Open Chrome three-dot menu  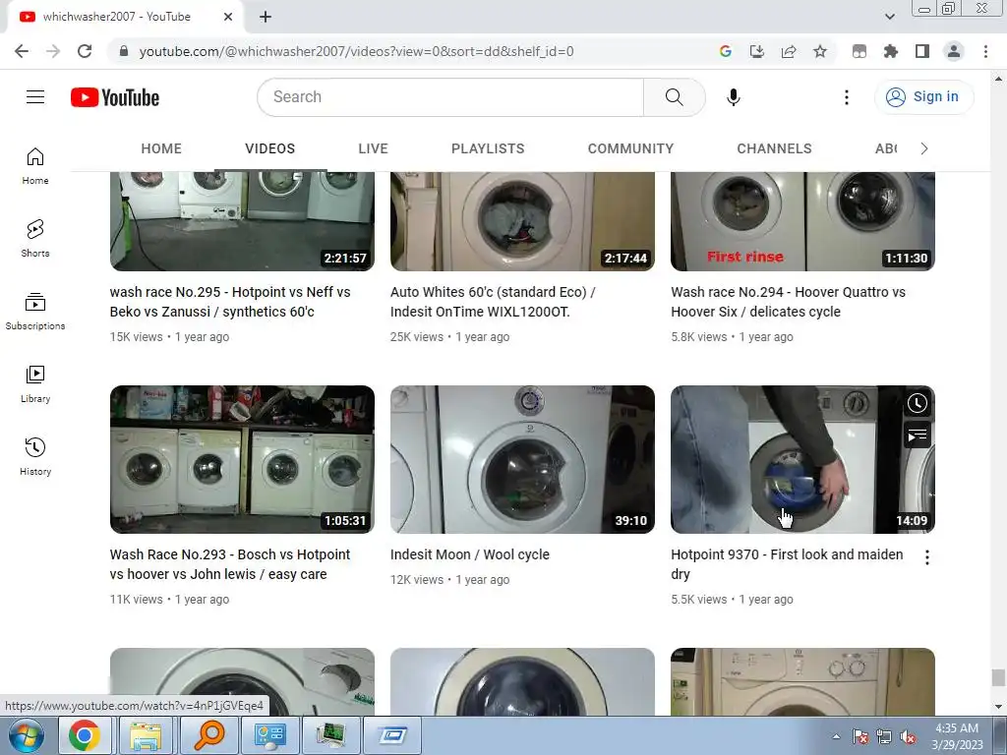point(985,51)
